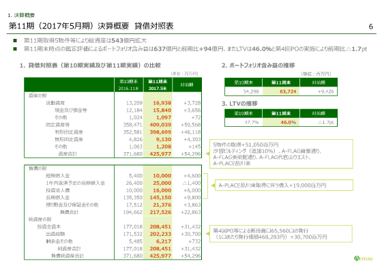Click row label '投資法人債'
The width and height of the screenshot is (382, 270).
(57, 190)
